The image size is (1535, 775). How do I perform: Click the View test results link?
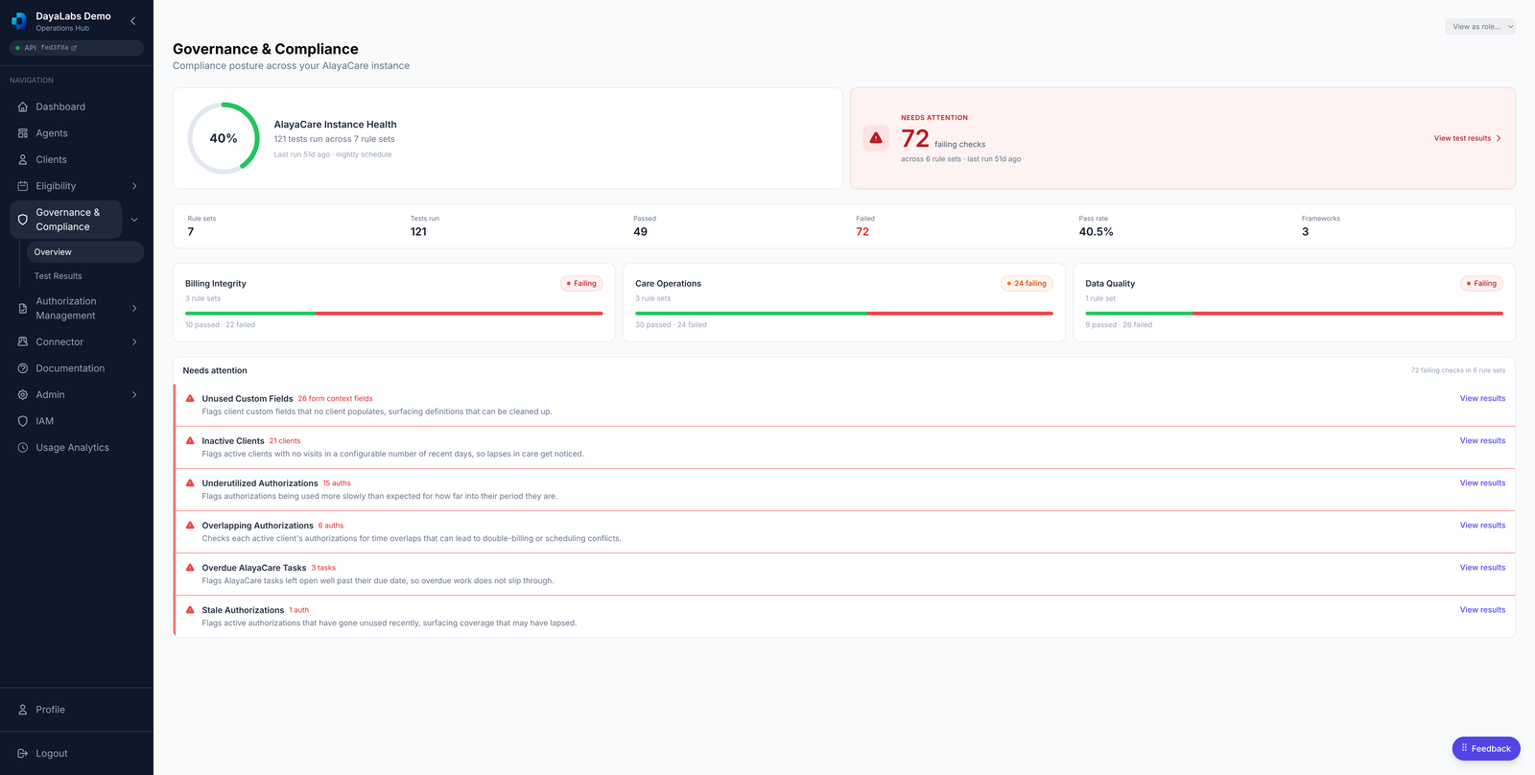point(1467,138)
